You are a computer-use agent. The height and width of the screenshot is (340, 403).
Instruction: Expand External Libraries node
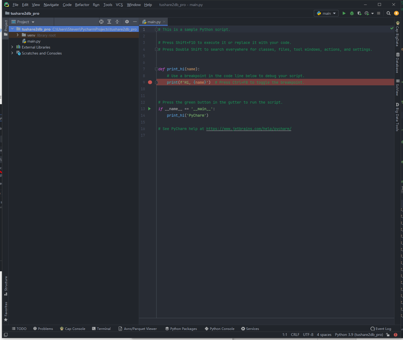12,47
